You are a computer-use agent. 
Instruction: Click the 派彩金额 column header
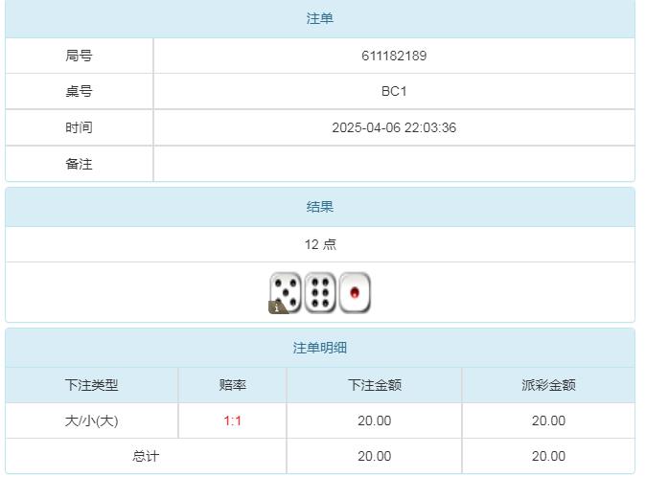[x=548, y=385]
